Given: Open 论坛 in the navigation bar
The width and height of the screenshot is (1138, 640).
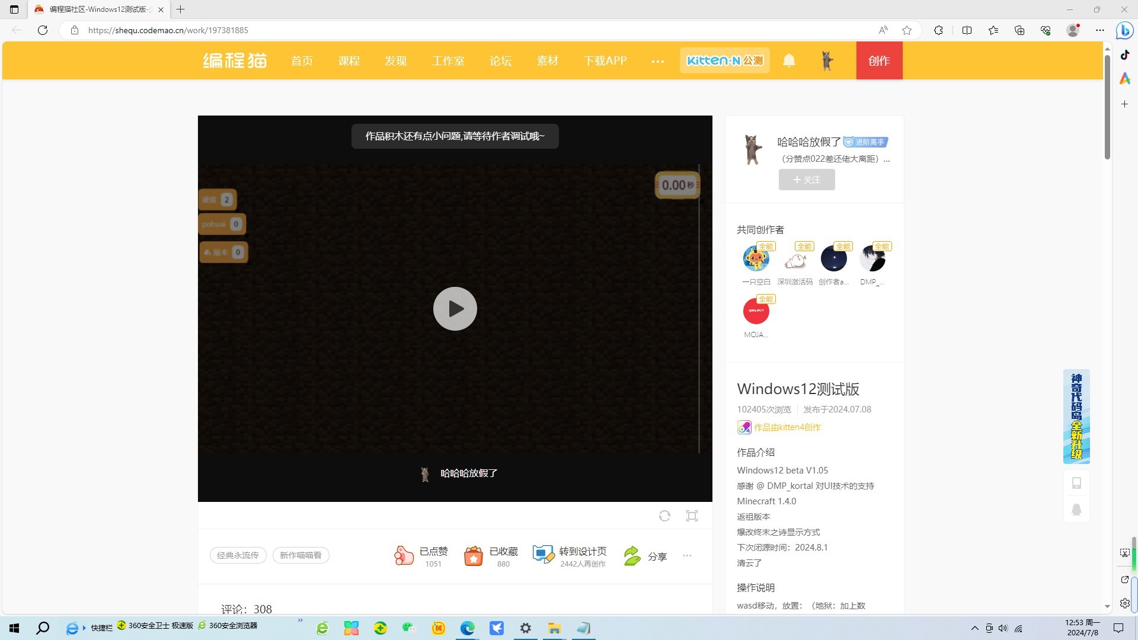Looking at the screenshot, I should point(500,60).
